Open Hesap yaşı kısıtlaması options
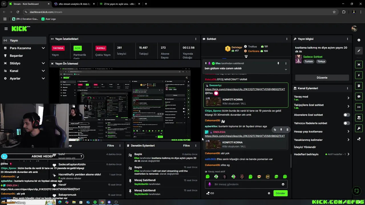The width and height of the screenshot is (365, 205). (348, 132)
